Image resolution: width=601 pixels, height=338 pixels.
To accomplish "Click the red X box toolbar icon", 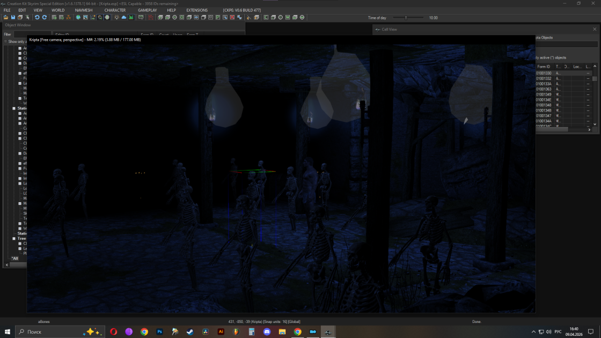I will (x=232, y=17).
